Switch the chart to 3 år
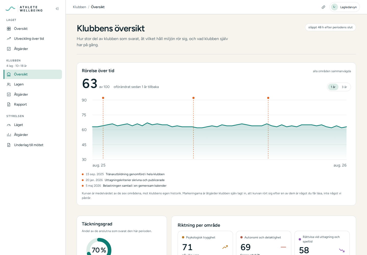Image resolution: width=367 pixels, height=255 pixels. point(344,87)
